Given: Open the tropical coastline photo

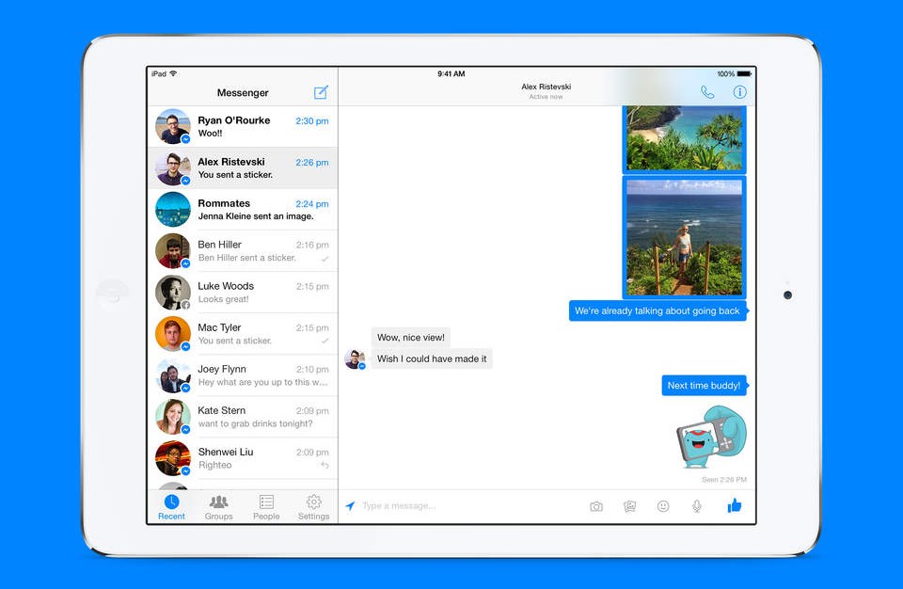Looking at the screenshot, I should tap(684, 139).
